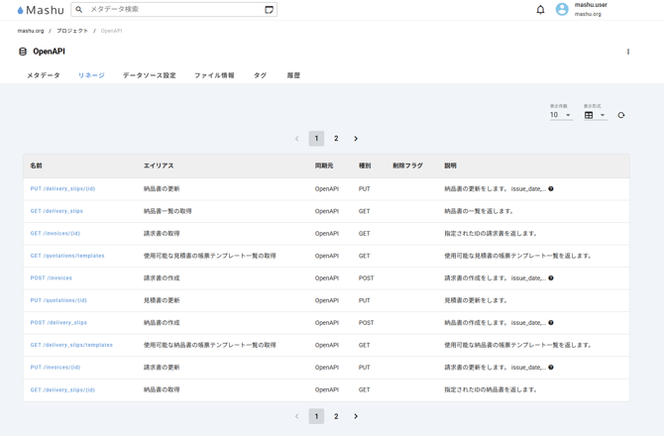The image size is (664, 436).
Task: Click the Mashu logo in the header
Action: (41, 10)
